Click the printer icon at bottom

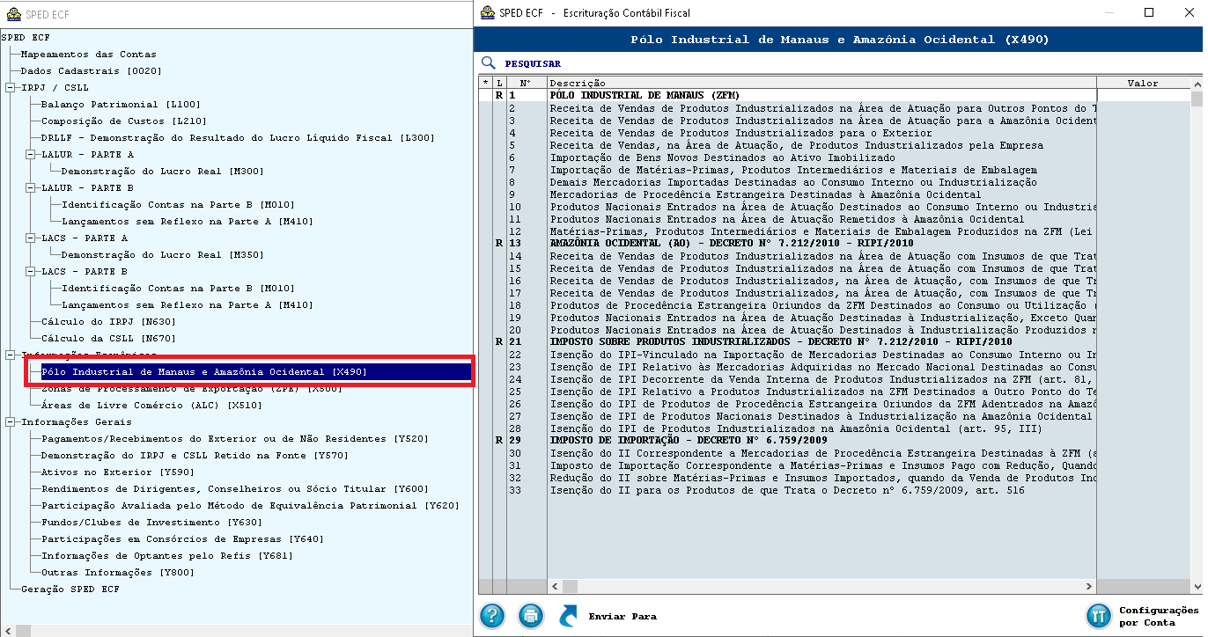coord(531,616)
